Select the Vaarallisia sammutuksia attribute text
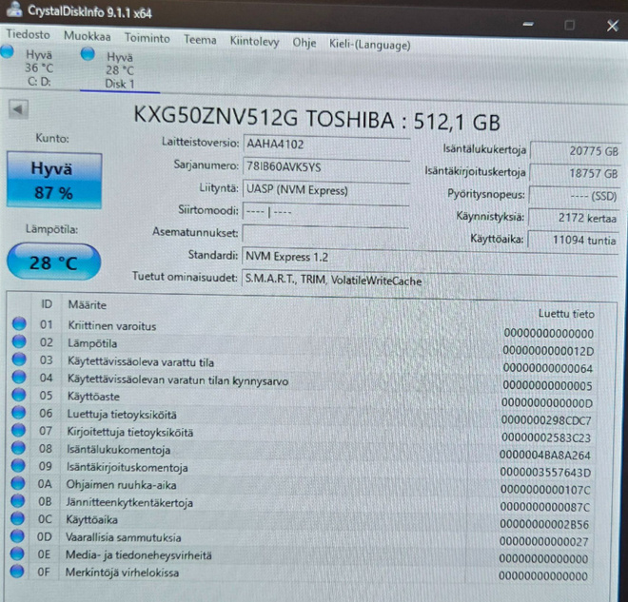Screen dimensions: 628x602 [x=124, y=537]
